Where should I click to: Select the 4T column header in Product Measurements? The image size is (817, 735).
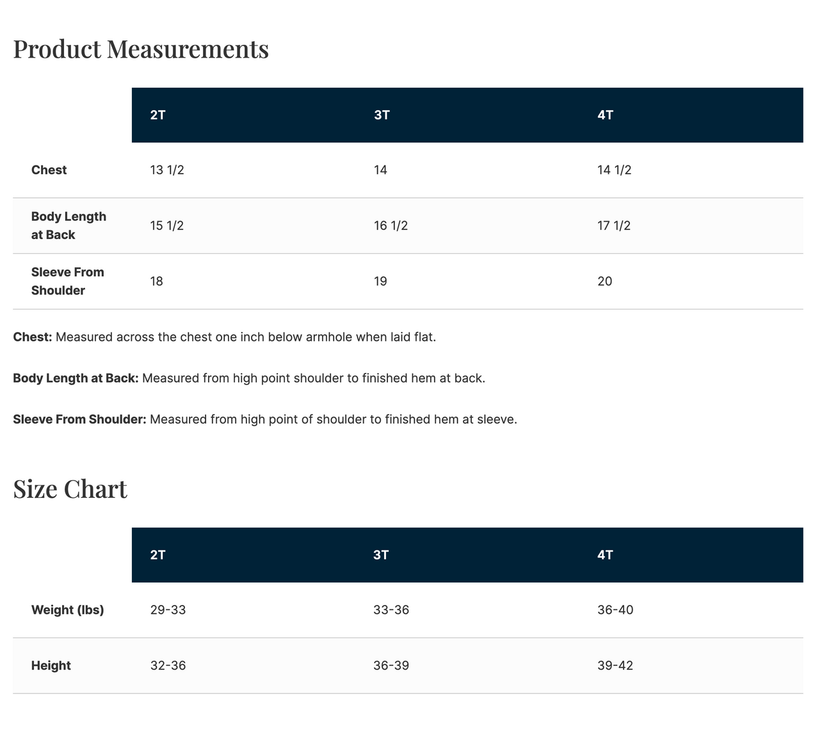click(x=605, y=115)
